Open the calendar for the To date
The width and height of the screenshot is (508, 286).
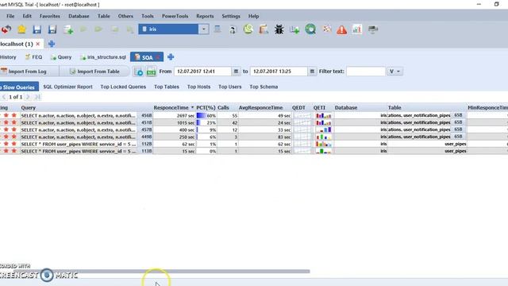(x=312, y=71)
